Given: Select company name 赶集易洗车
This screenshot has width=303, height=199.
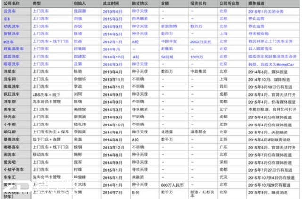Looking at the screenshot, I should pos(14,49).
